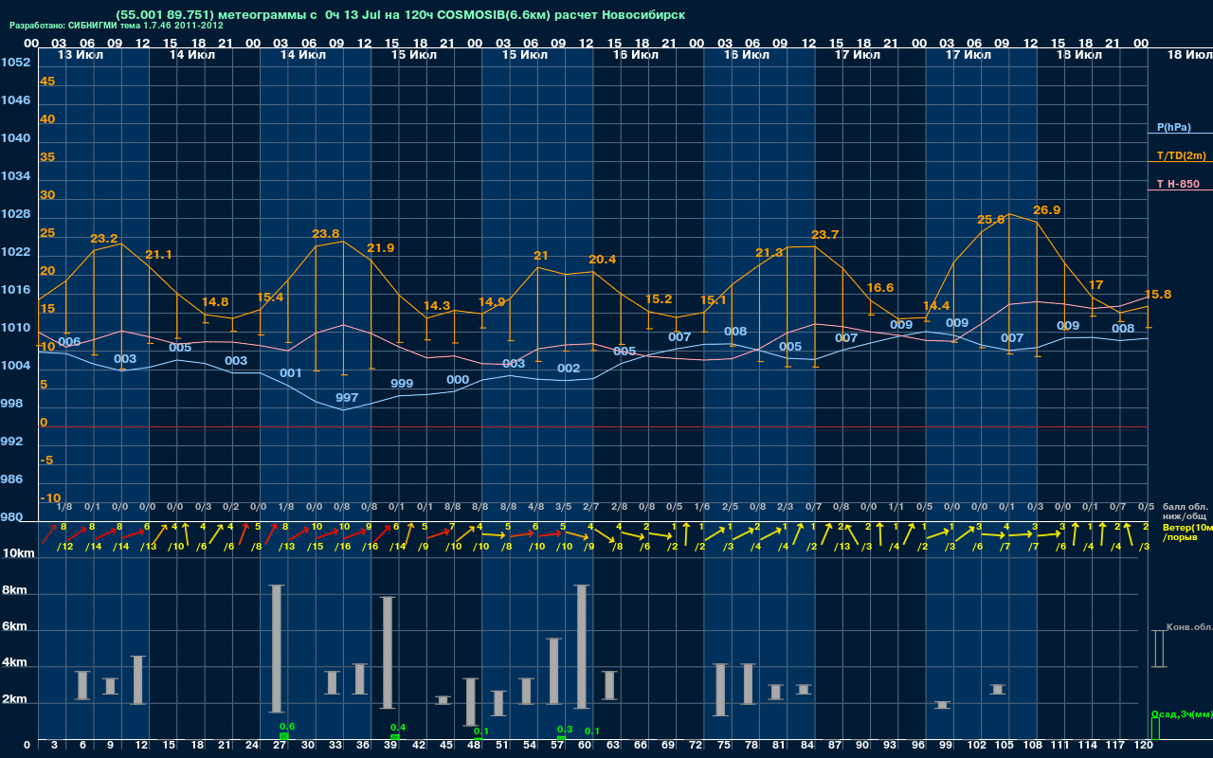Click the 1028 pressure axis value

pyautogui.click(x=15, y=214)
